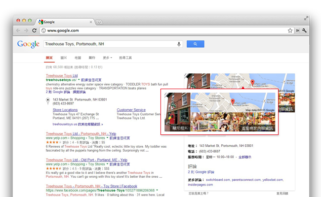Click the map pin beside 143 Market St
Screen dimensions: 321x197
pyautogui.click(x=48, y=101)
